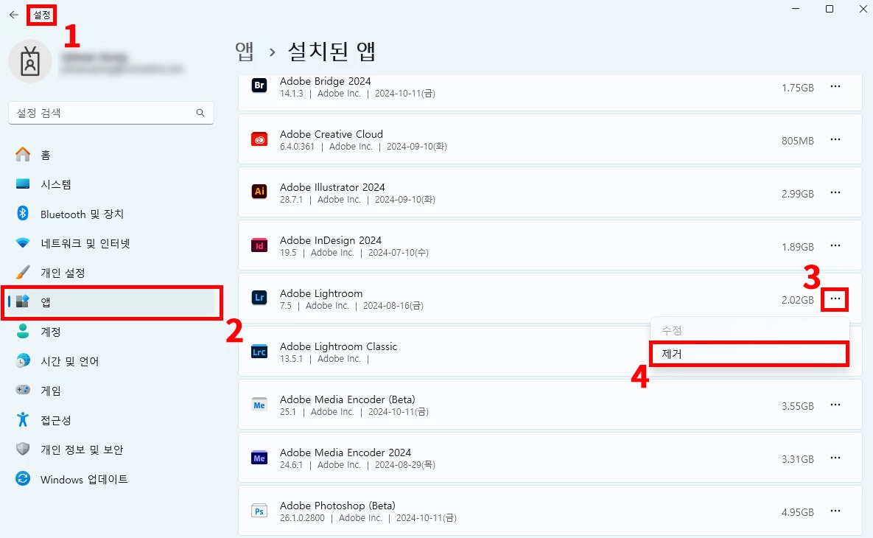
Task: Click the Adobe Lightroom Lr icon
Action: [x=259, y=298]
